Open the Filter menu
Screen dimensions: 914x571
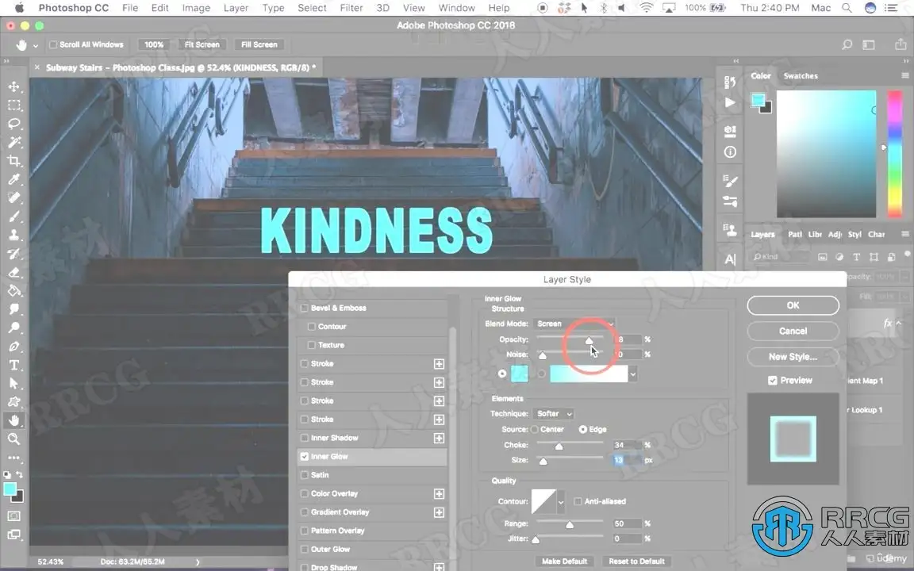tap(351, 8)
